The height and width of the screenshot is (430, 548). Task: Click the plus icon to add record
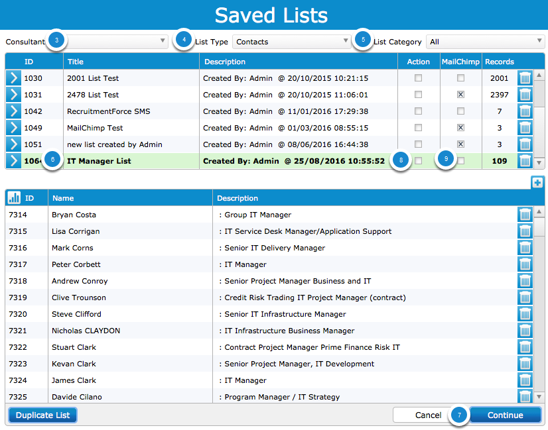(537, 182)
